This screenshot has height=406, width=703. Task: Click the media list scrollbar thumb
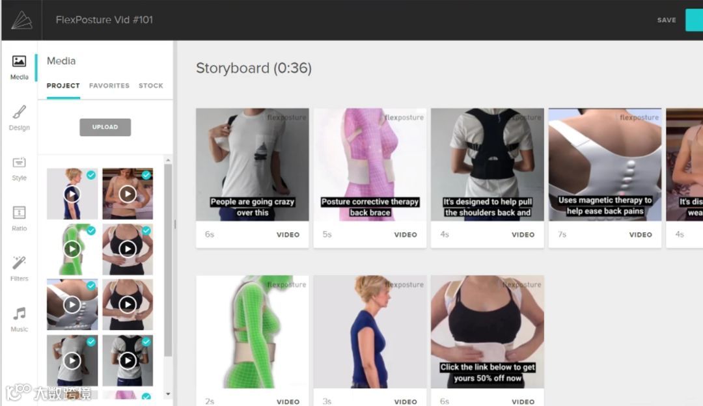point(168,260)
